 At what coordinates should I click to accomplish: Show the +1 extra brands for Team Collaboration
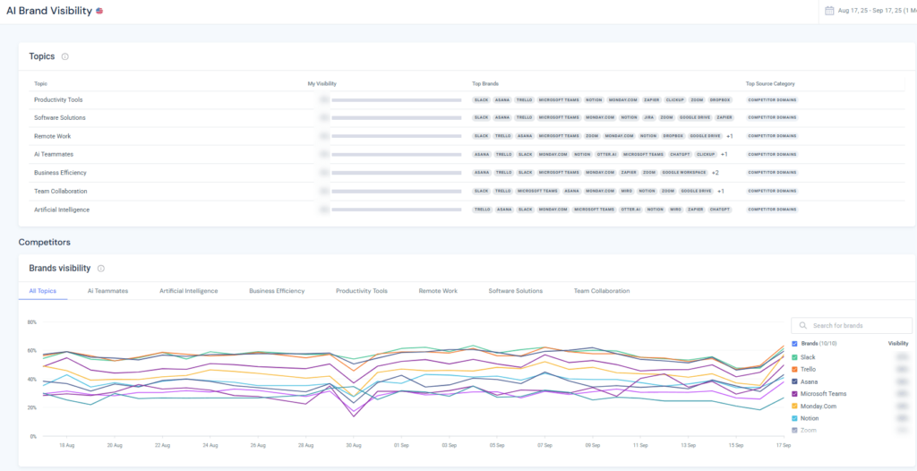pyautogui.click(x=721, y=191)
